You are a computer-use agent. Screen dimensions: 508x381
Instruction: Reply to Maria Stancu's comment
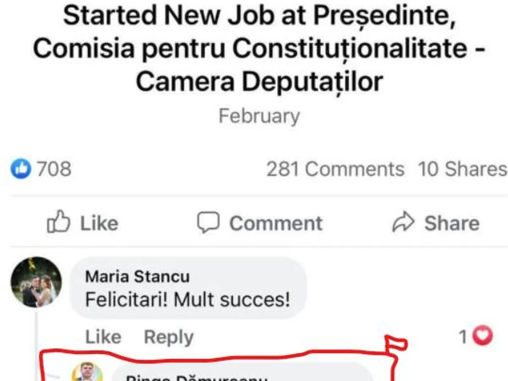[168, 337]
